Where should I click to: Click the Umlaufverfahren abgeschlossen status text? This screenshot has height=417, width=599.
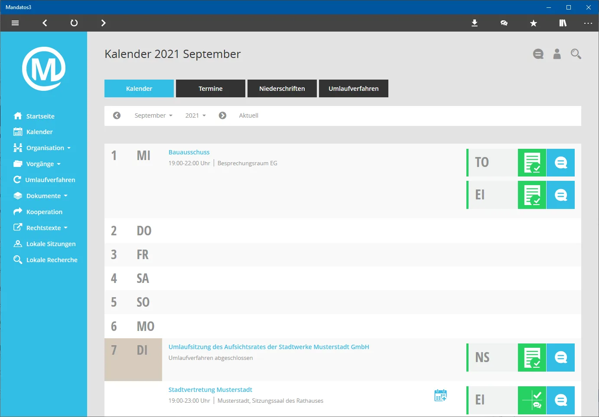click(x=211, y=358)
